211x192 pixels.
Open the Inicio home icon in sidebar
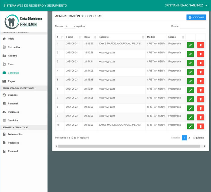[4, 39]
